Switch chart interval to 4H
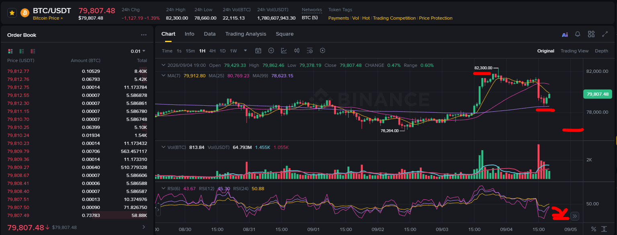 tap(212, 51)
